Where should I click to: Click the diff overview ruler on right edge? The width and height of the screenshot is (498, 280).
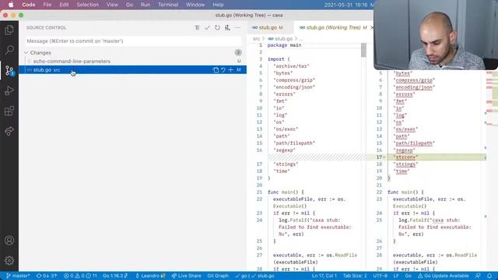492,170
